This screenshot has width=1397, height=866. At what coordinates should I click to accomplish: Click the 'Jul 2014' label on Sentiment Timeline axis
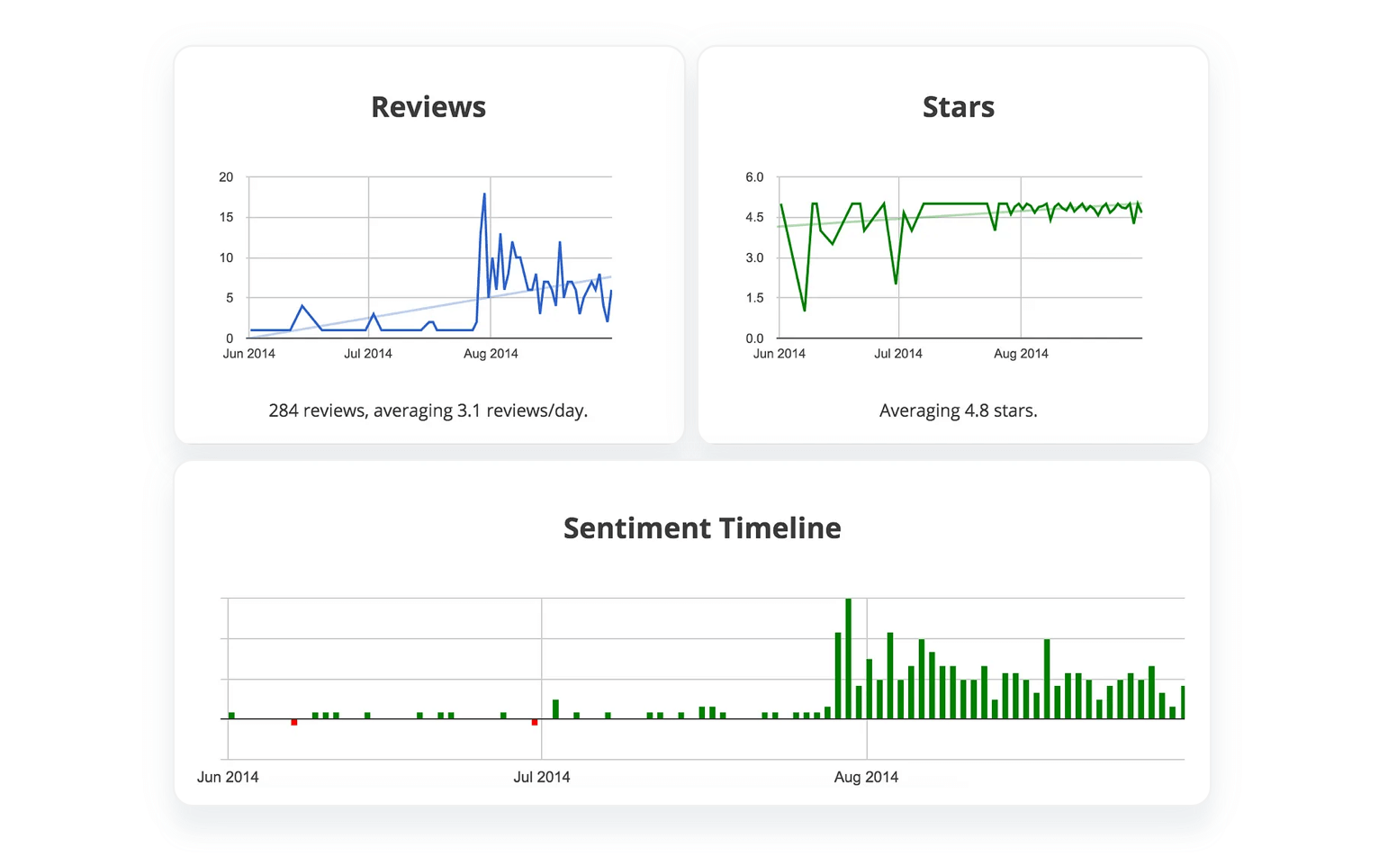541,777
